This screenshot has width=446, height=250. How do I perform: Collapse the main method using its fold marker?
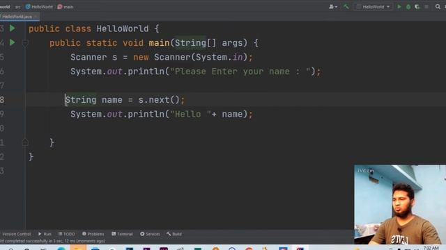(25, 43)
